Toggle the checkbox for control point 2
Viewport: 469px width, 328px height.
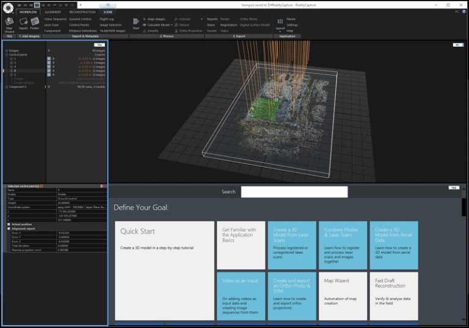click(x=49, y=74)
